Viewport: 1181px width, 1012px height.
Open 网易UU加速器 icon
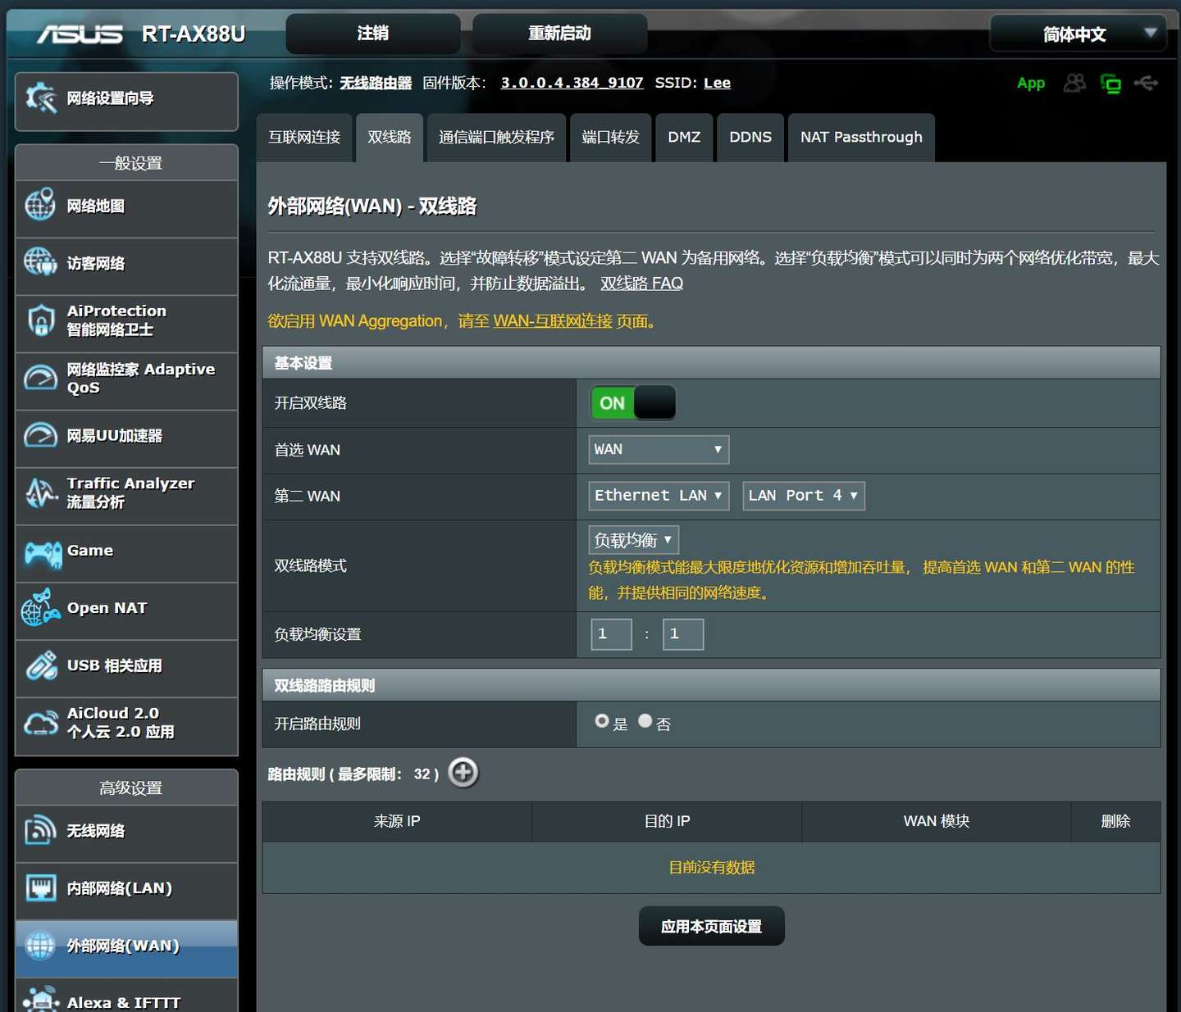tap(40, 435)
